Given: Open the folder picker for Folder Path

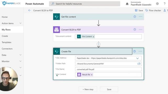Looking at the screenshot, I should click(139, 64).
